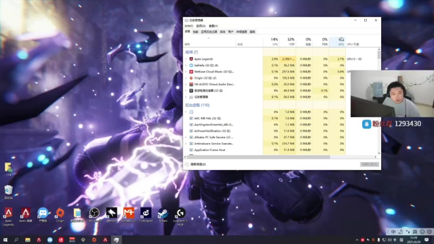Open taskbar search magnifier
Image resolution: width=434 pixels, height=244 pixels.
click(x=16, y=239)
